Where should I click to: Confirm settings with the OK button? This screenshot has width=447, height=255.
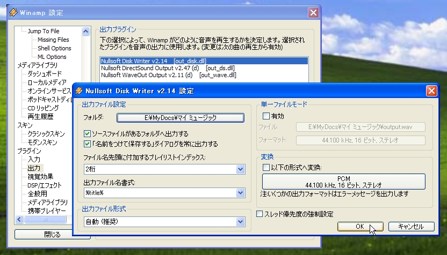click(x=361, y=226)
